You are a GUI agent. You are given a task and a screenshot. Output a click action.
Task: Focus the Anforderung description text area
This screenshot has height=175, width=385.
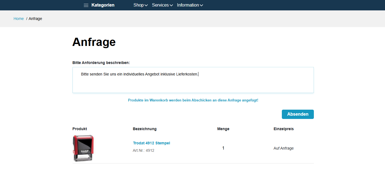tap(193, 80)
